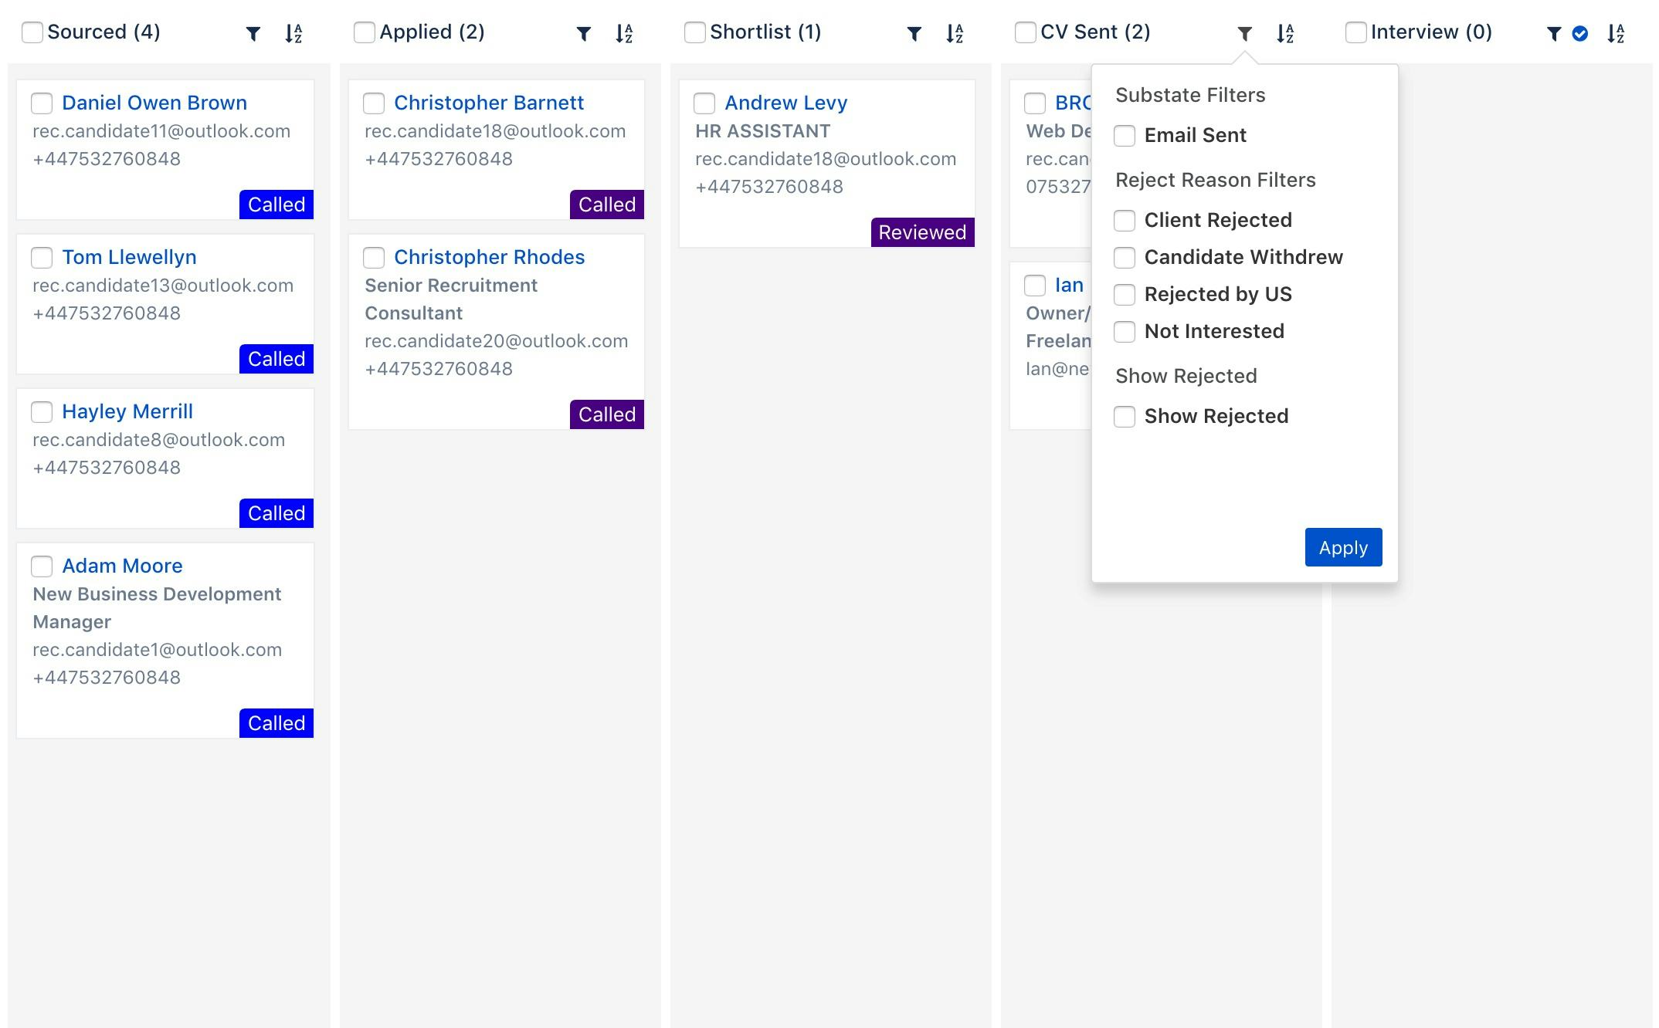The width and height of the screenshot is (1659, 1028).
Task: Enable the Client Rejected reject reason filter
Action: (x=1124, y=218)
